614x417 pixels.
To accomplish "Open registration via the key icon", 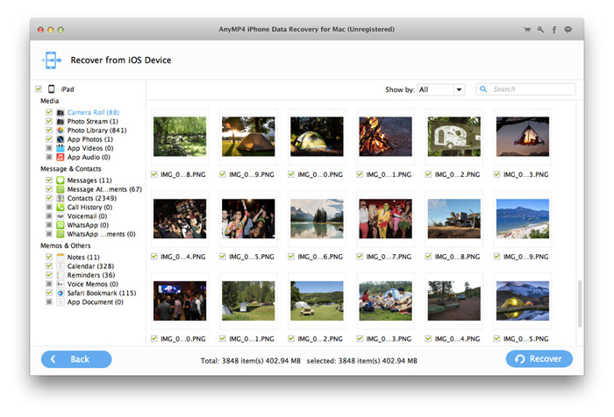I will (540, 30).
